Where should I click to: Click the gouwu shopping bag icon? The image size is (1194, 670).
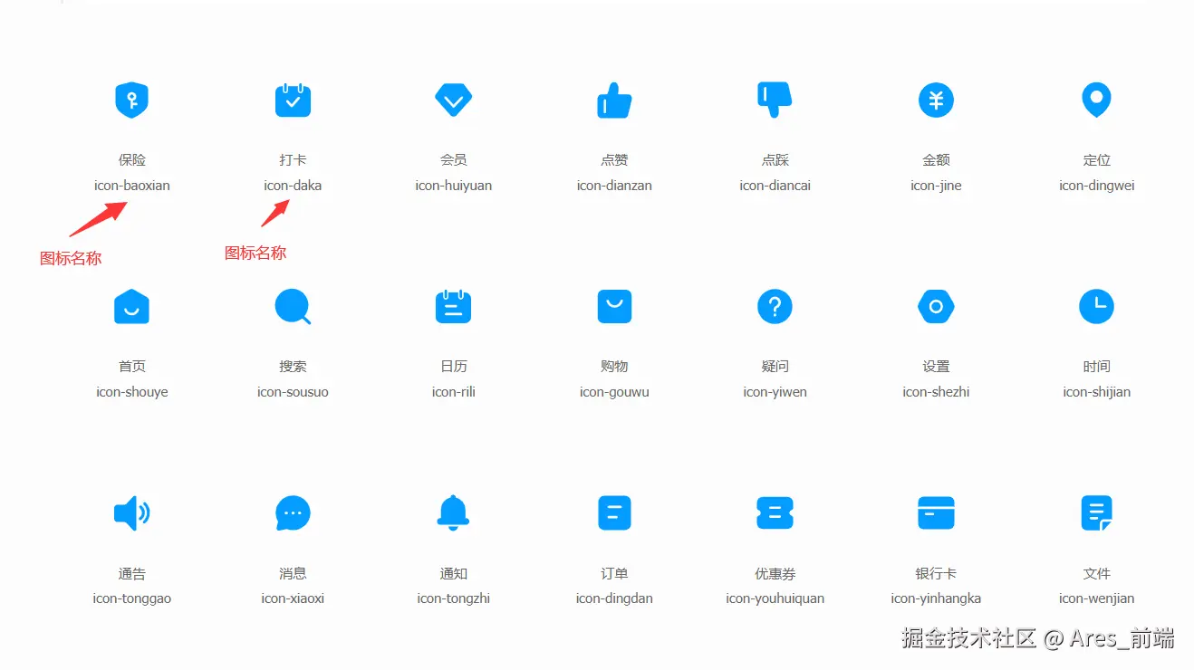click(614, 307)
